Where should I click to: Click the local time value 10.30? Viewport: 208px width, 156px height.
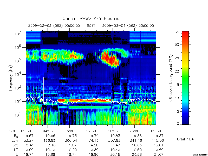coord(94,150)
